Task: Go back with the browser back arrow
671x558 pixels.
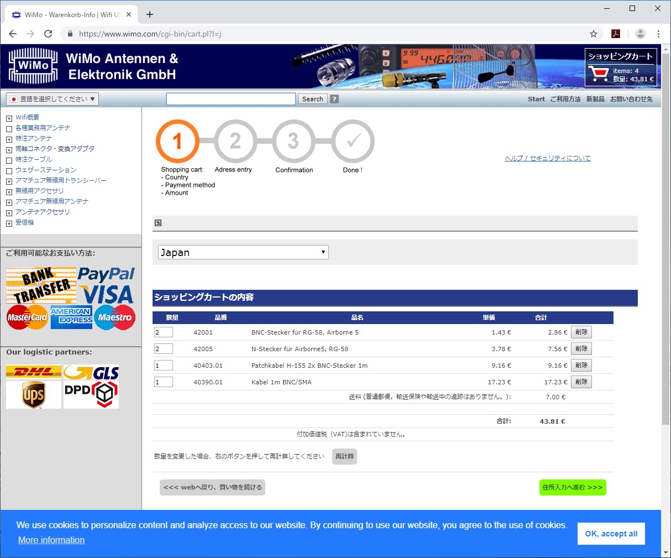Action: [x=13, y=34]
